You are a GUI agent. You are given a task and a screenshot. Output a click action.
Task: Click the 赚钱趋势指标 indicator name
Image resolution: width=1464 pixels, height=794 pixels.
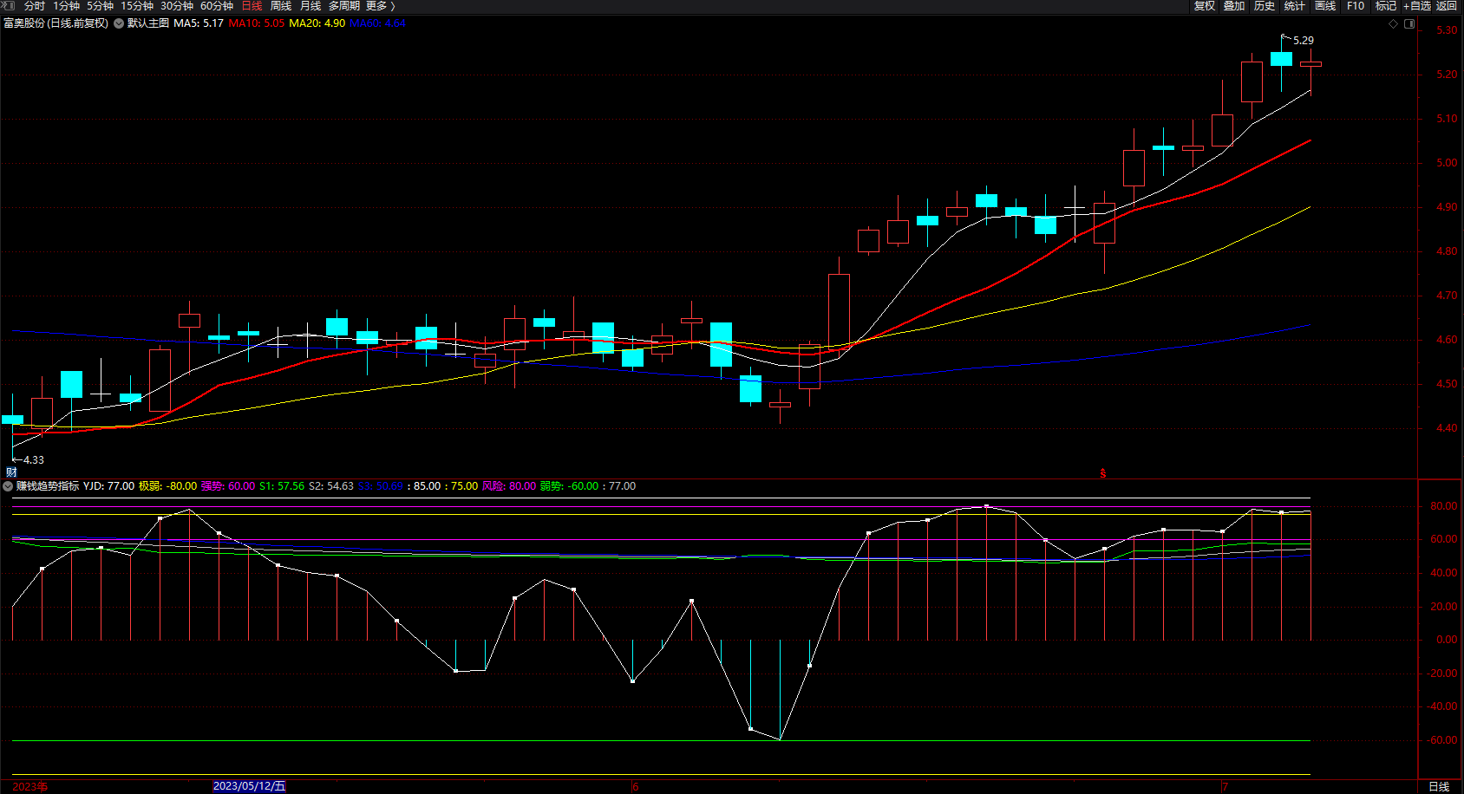pyautogui.click(x=48, y=486)
